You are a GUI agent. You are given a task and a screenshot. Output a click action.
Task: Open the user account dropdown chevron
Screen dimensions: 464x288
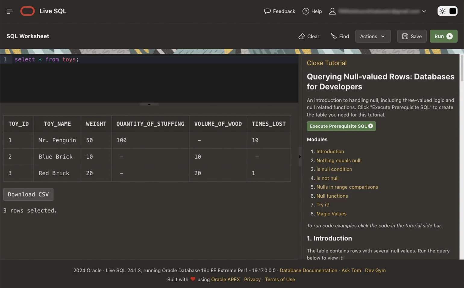tap(424, 11)
